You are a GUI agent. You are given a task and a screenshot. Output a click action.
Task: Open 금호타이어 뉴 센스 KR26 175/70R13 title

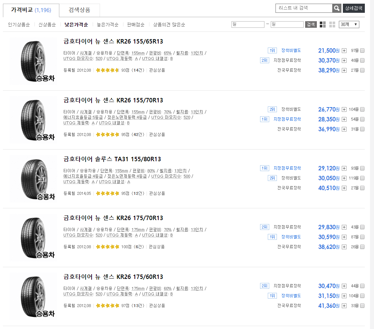point(113,218)
